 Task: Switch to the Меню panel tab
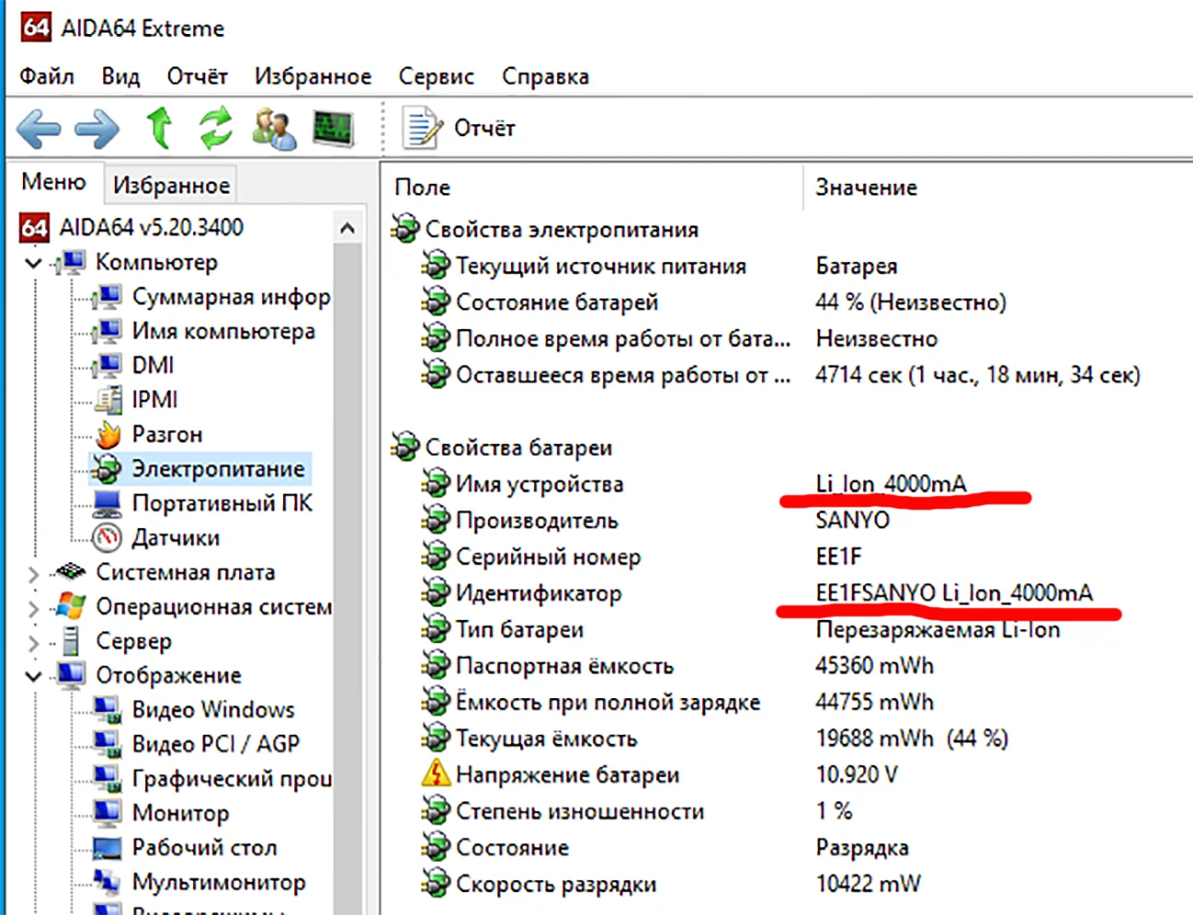[53, 182]
